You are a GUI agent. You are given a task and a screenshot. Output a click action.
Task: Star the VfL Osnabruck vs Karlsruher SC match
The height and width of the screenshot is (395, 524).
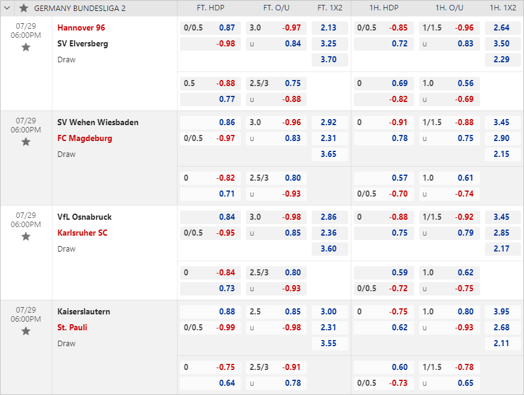pyautogui.click(x=26, y=237)
